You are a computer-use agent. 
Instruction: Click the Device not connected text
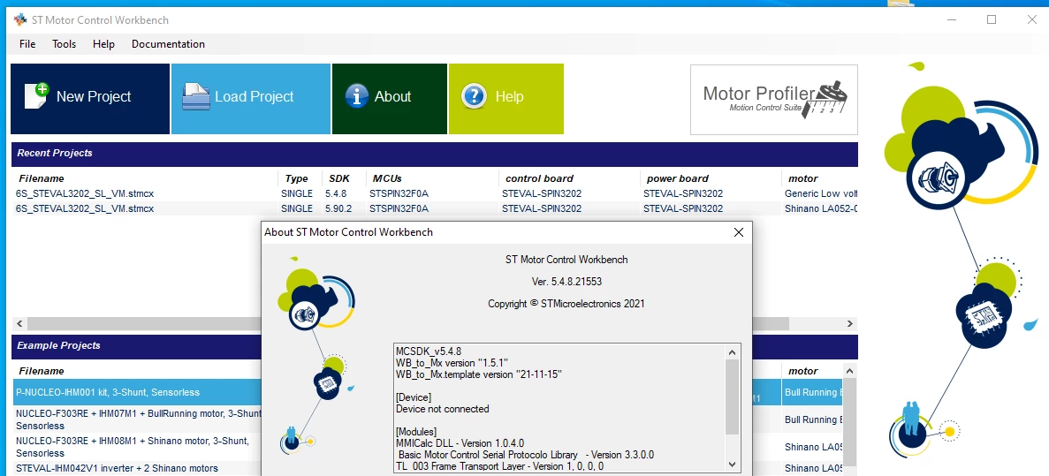(x=442, y=409)
